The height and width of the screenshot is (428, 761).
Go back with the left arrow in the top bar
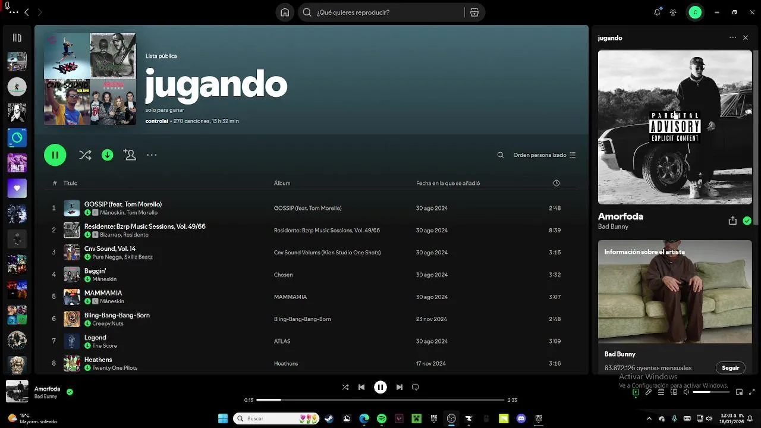click(27, 12)
